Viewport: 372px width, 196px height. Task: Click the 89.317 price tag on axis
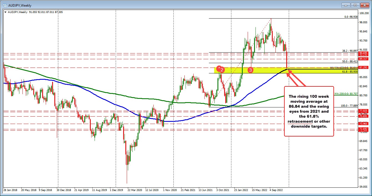(363, 59)
